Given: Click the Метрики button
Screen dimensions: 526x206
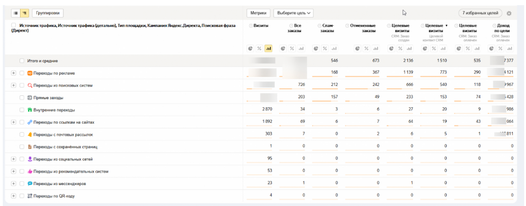Looking at the screenshot, I should point(259,13).
